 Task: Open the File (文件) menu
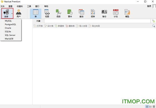click(x=3, y=6)
